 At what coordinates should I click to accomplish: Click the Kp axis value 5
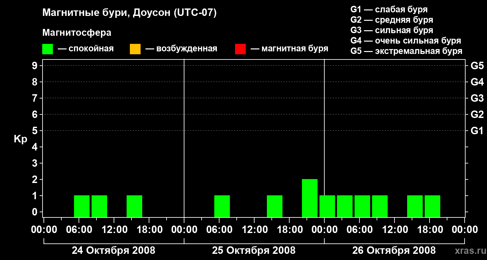(35, 131)
